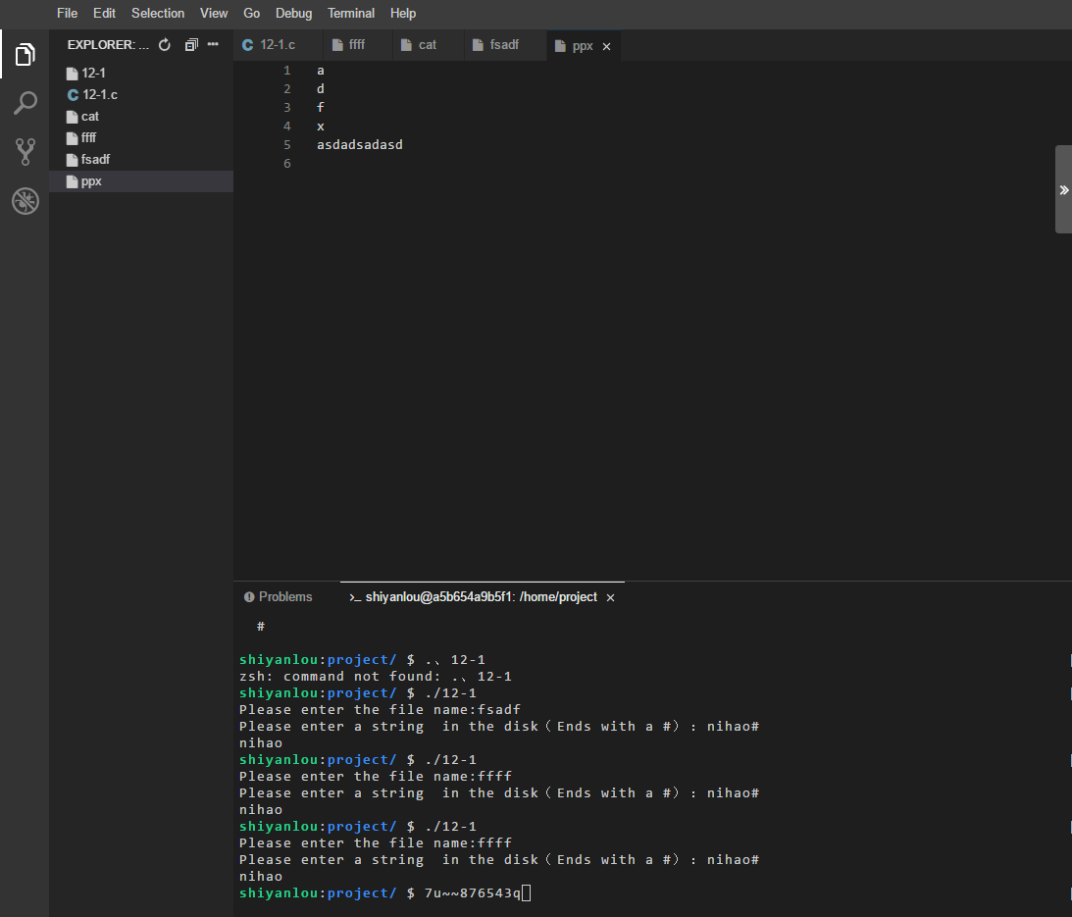This screenshot has width=1072, height=917.
Task: Open the Selection menu
Action: (x=158, y=14)
